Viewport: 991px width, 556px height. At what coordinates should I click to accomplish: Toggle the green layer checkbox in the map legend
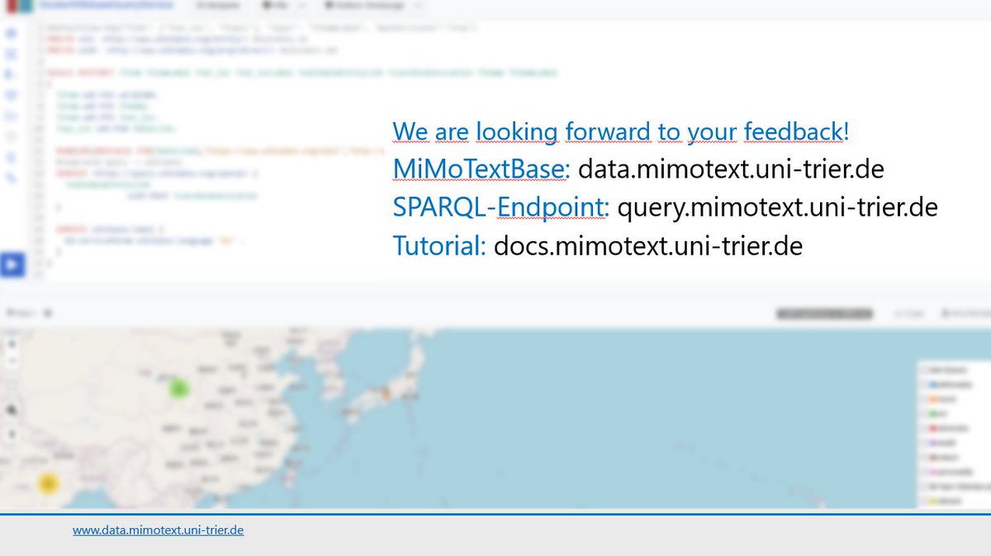coord(922,412)
